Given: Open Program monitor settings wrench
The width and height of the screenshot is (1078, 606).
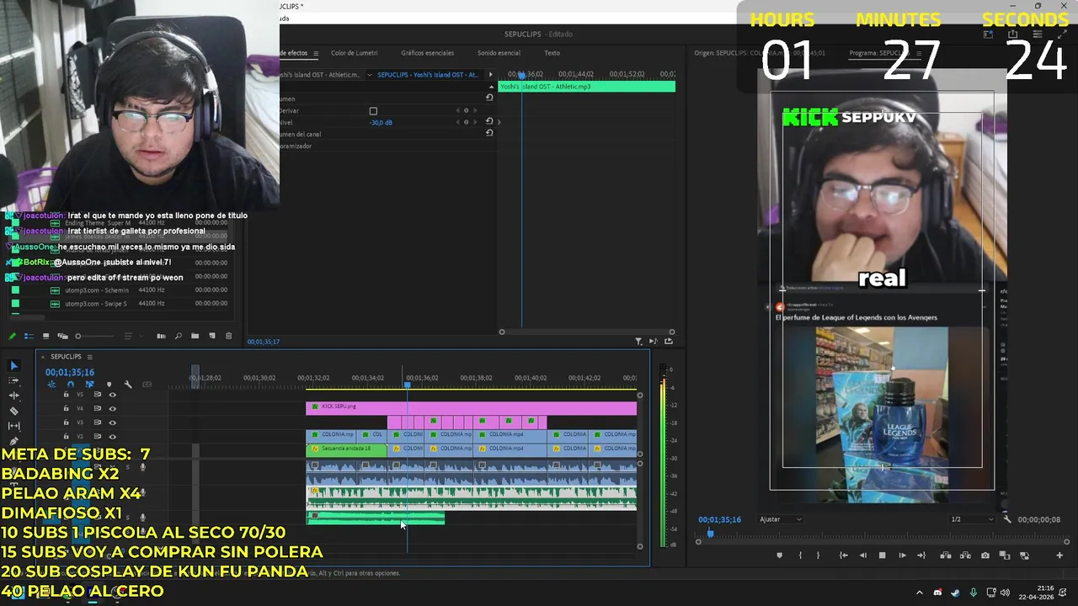Looking at the screenshot, I should click(x=1006, y=519).
